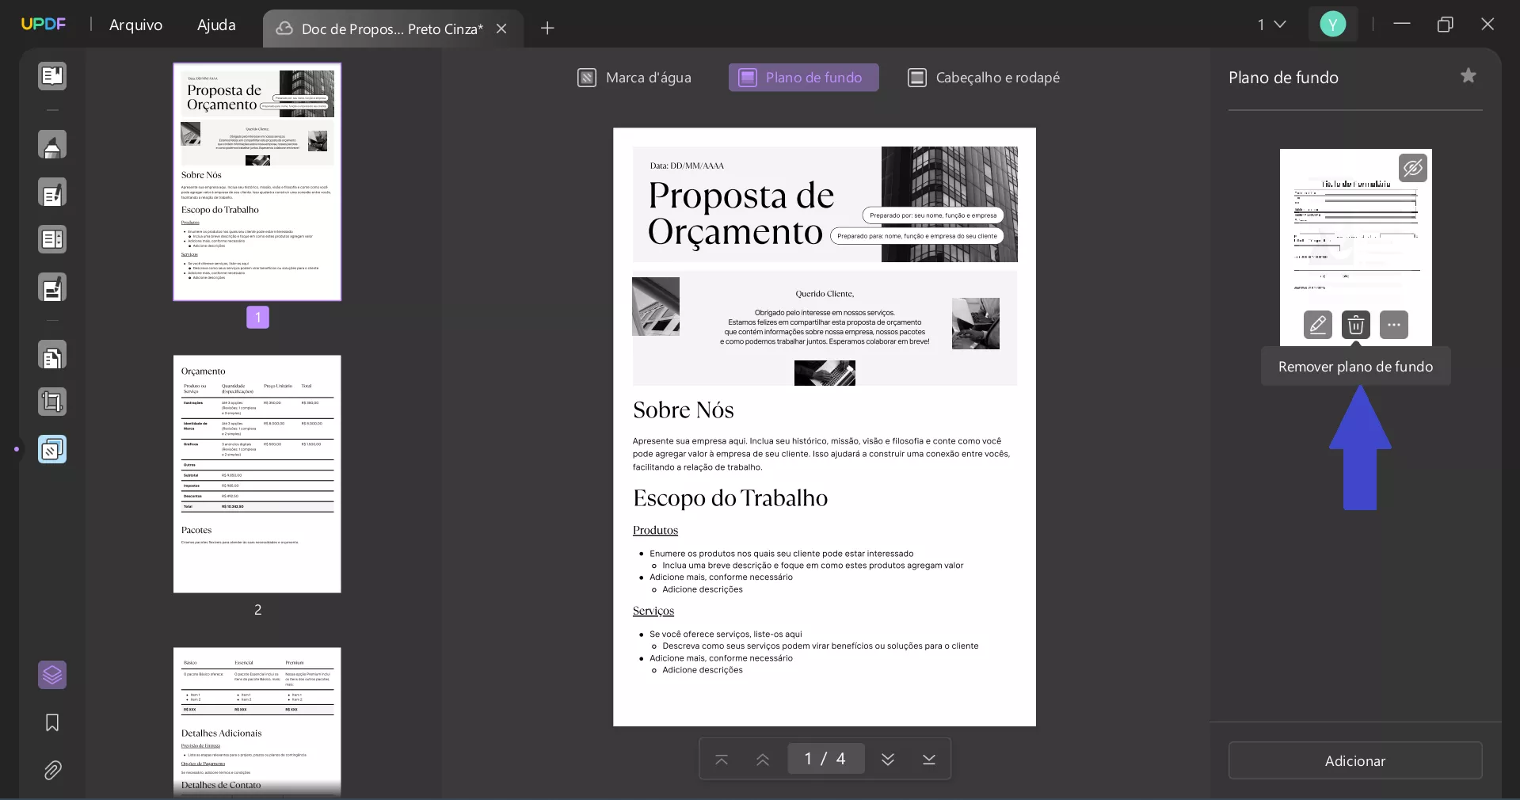Viewport: 1520px width, 800px height.
Task: Open the page number dropdown at top
Action: pyautogui.click(x=1270, y=25)
